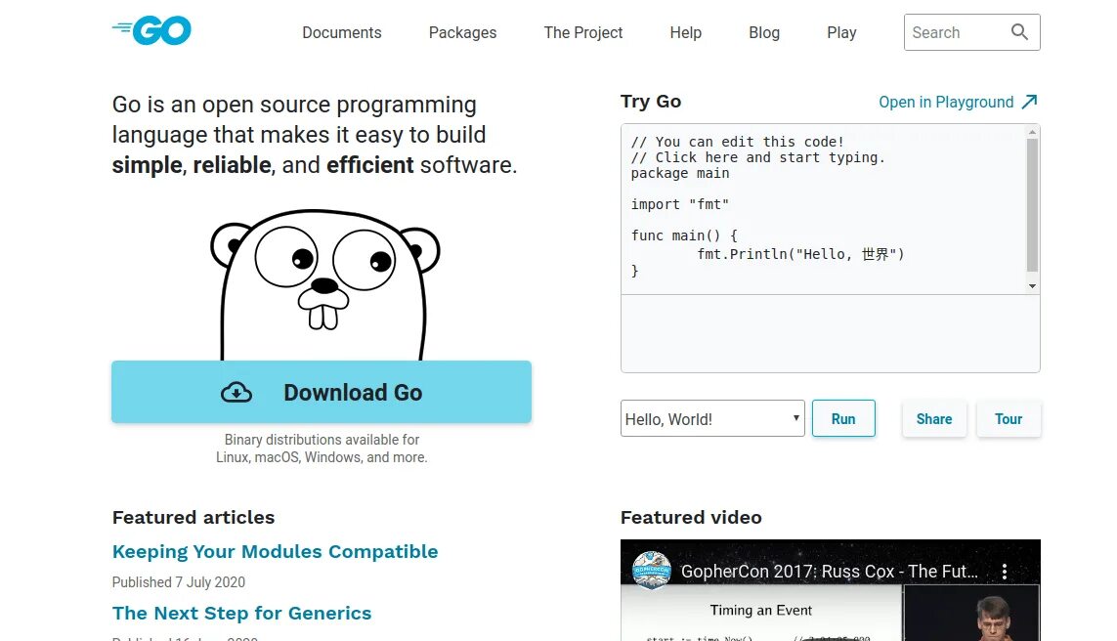Image resolution: width=1117 pixels, height=641 pixels.
Task: Click the empty code output pane
Action: click(830, 333)
